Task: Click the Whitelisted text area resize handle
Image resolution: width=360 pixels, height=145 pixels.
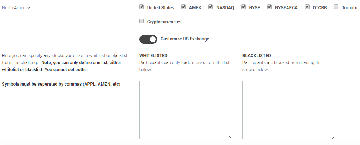Action: [229, 137]
